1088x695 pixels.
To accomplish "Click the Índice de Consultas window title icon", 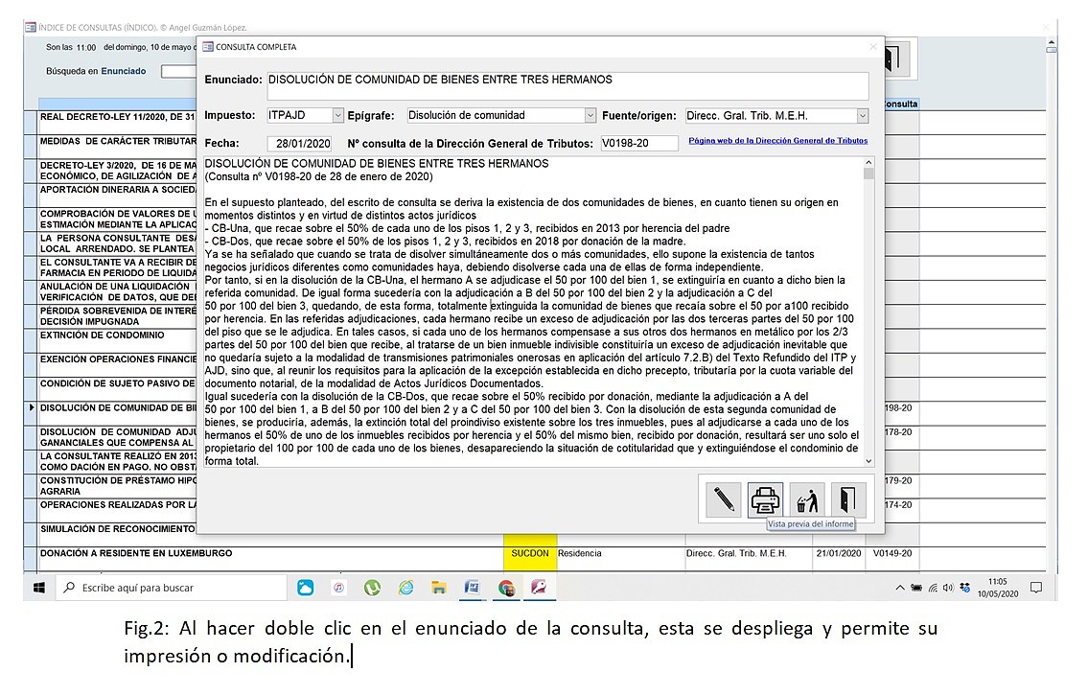I will (x=31, y=27).
